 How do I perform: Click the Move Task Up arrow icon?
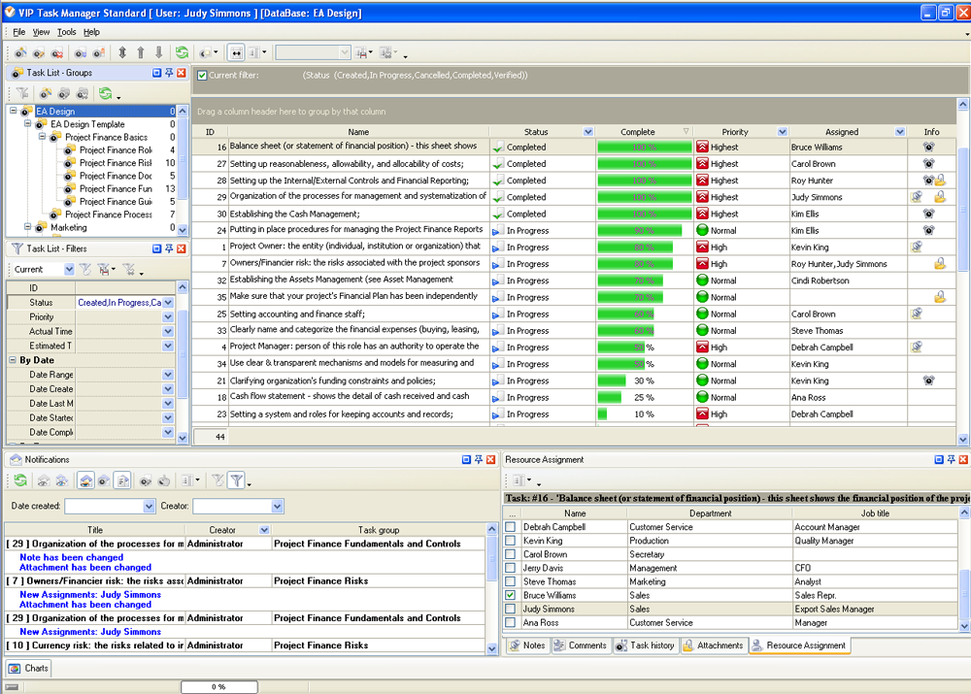pos(141,52)
